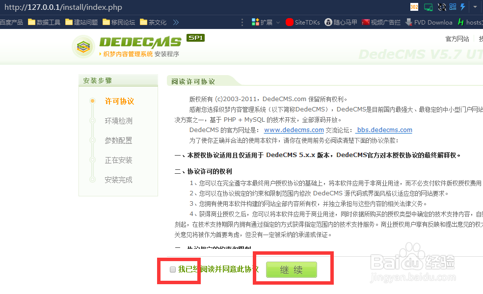483x294 pixels.
Task: Open the toolbar overflow dropdown arrow
Action: tap(475, 7)
